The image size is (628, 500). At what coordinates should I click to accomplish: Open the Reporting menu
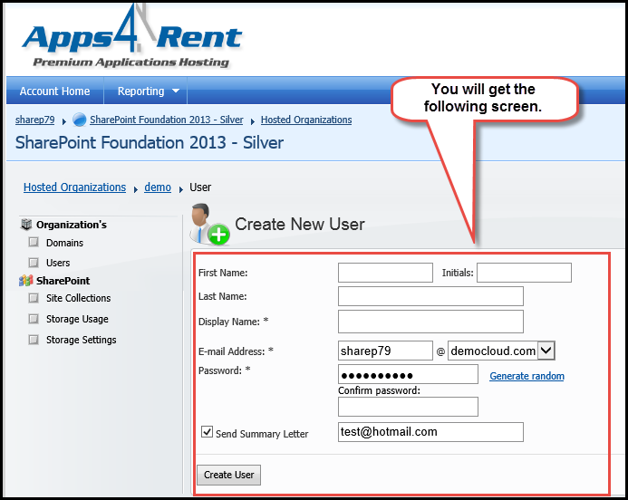(146, 91)
